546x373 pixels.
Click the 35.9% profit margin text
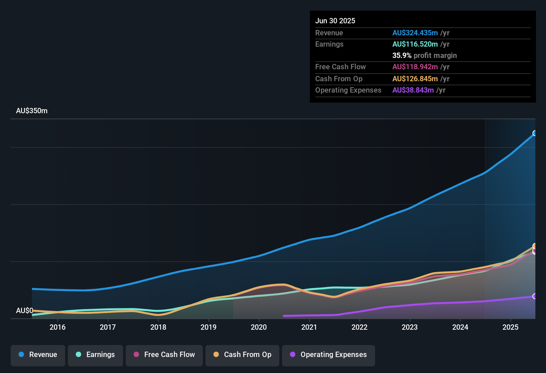click(x=424, y=55)
